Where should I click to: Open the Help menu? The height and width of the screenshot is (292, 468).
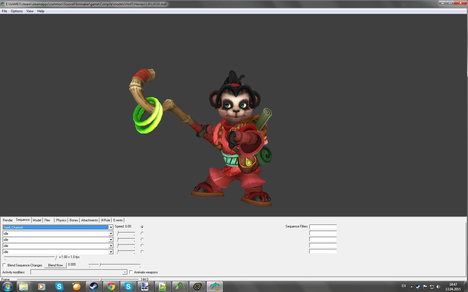(41, 11)
